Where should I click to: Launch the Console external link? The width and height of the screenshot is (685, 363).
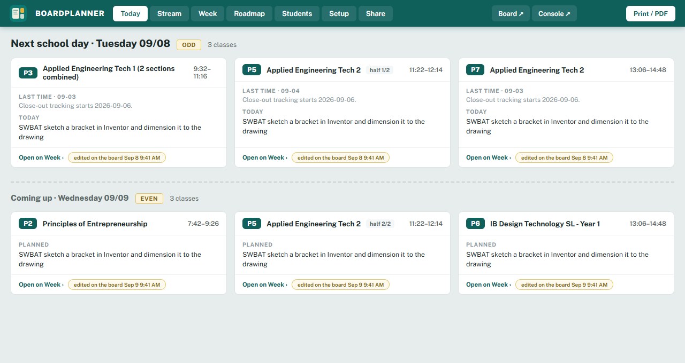tap(554, 13)
